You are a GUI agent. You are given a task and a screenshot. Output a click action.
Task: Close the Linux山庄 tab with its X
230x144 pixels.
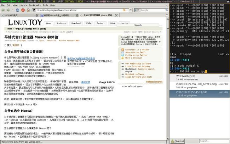[77, 15]
